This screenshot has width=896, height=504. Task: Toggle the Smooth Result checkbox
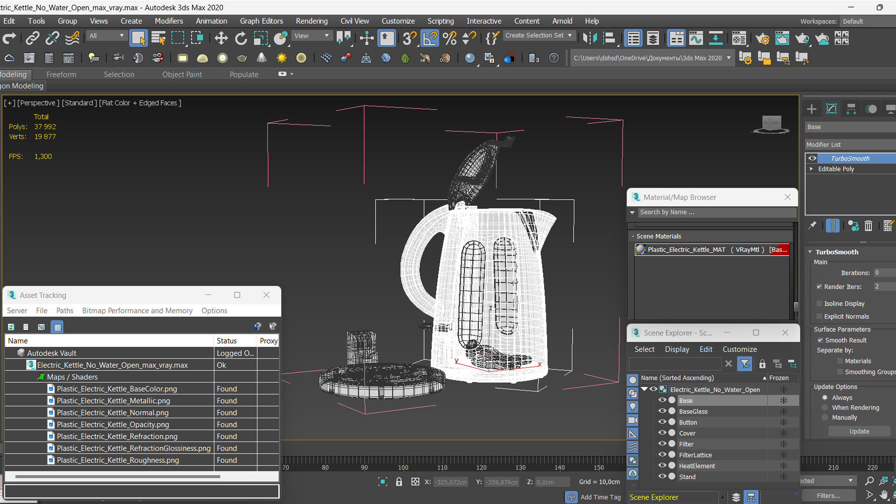(820, 340)
